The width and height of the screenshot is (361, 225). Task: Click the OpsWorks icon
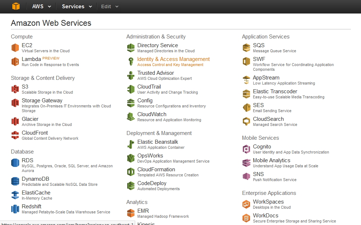pos(131,158)
